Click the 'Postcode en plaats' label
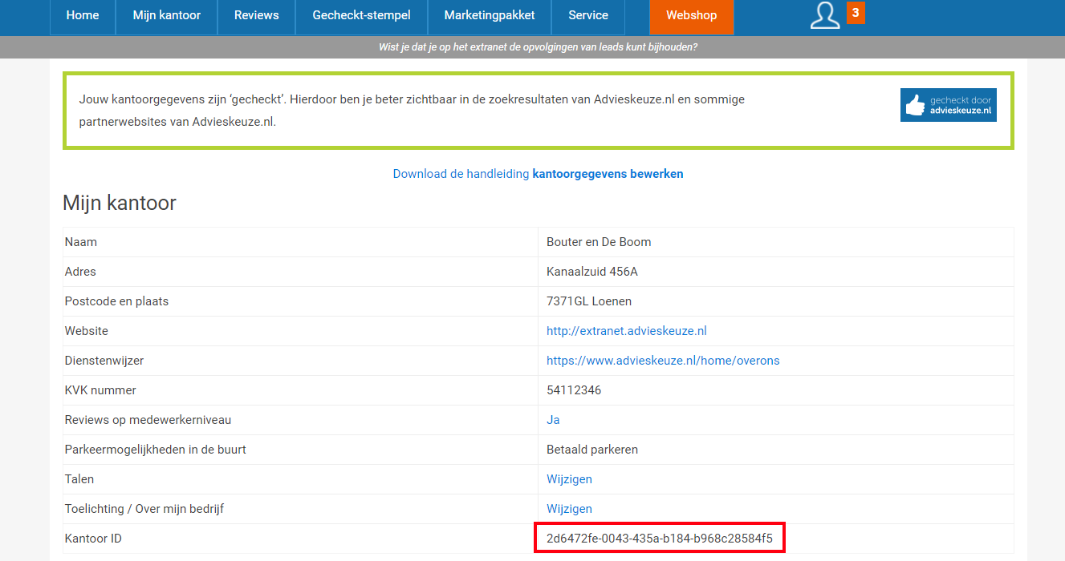This screenshot has width=1065, height=561. [x=117, y=301]
